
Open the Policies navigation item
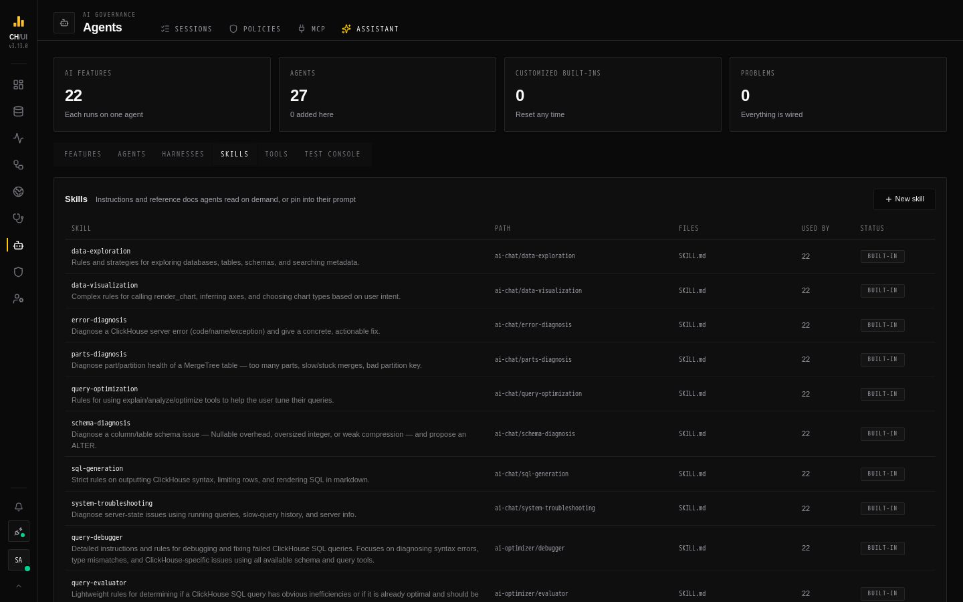255,29
